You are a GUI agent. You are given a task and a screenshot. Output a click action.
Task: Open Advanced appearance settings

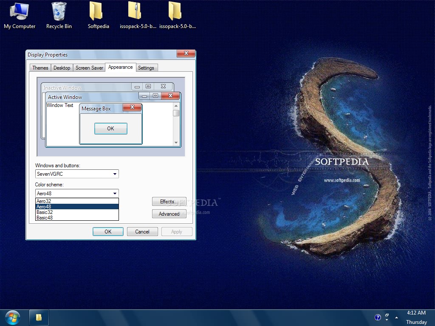[169, 214]
